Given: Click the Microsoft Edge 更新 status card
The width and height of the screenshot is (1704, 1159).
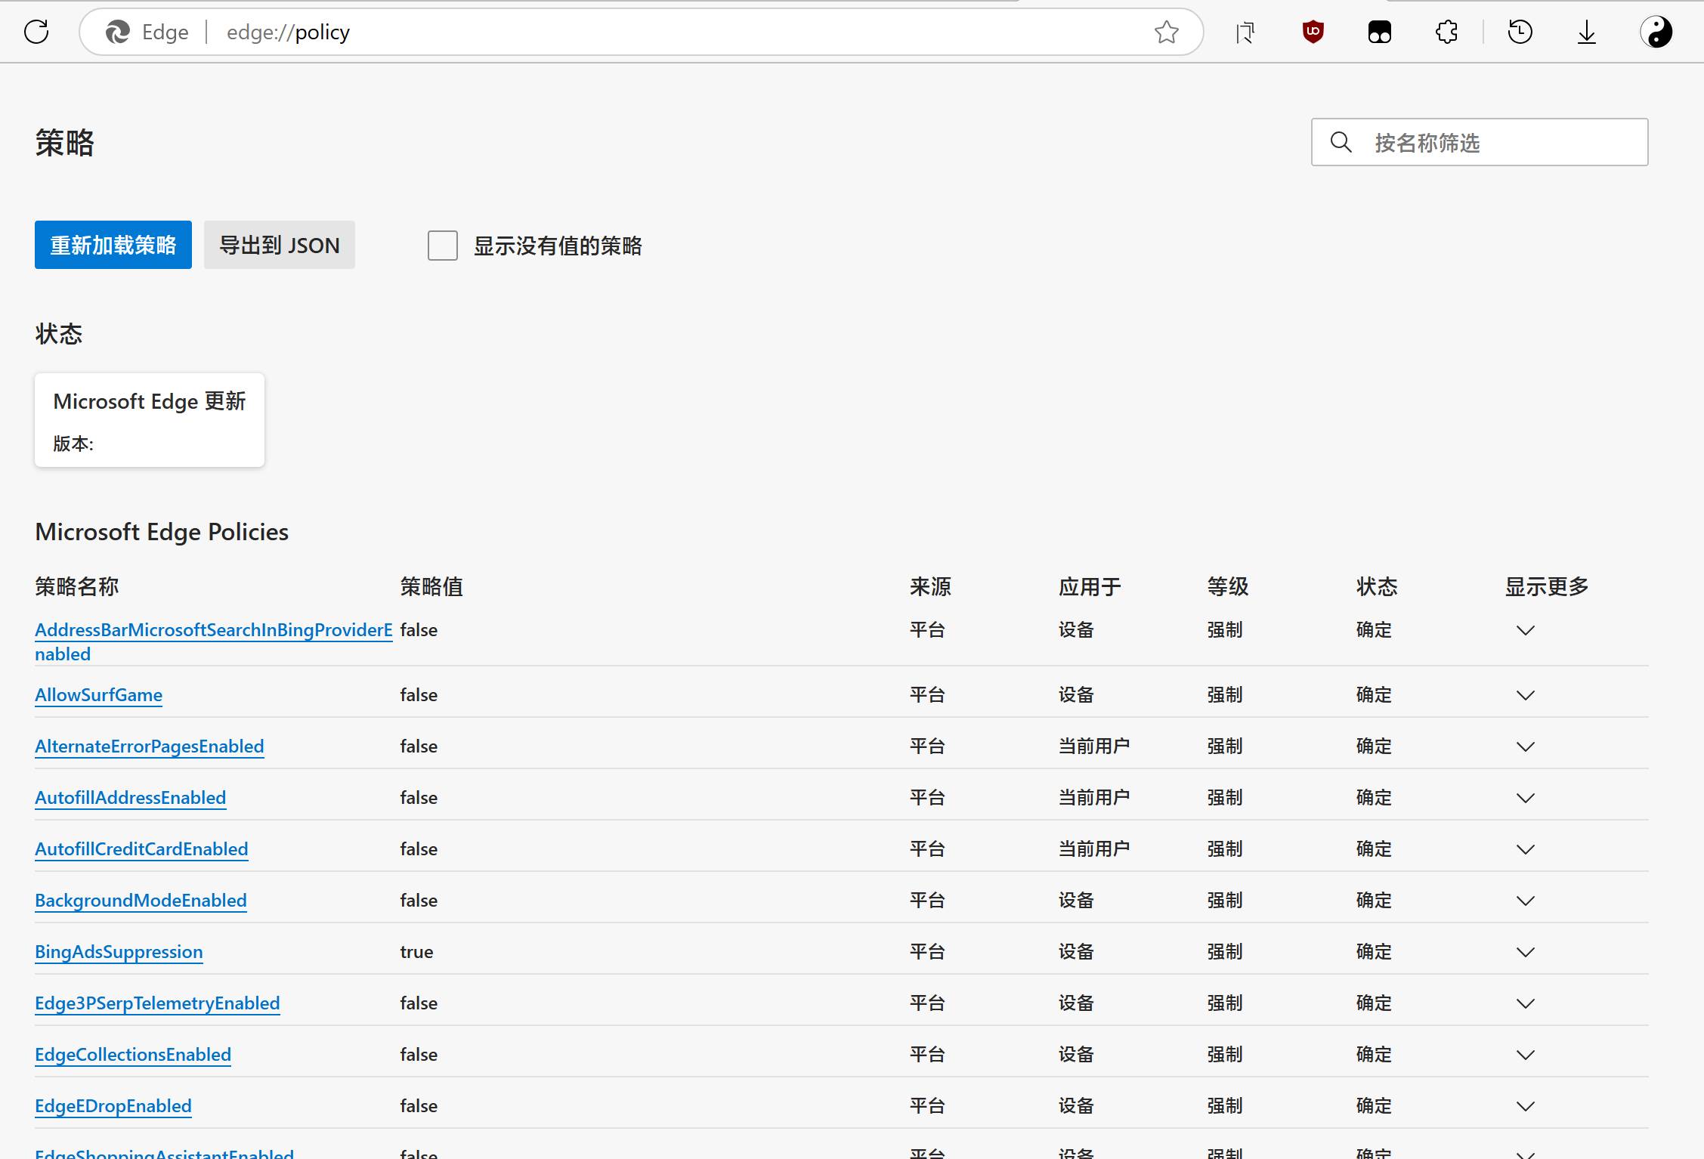Looking at the screenshot, I should click(150, 420).
